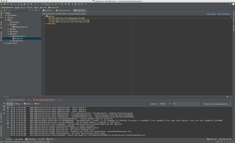
Task: Click the Help question mark icon
Action: pos(86,4)
